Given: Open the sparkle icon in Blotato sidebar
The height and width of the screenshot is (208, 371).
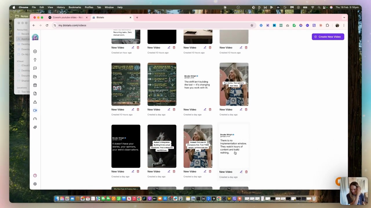Looking at the screenshot, I should [35, 127].
